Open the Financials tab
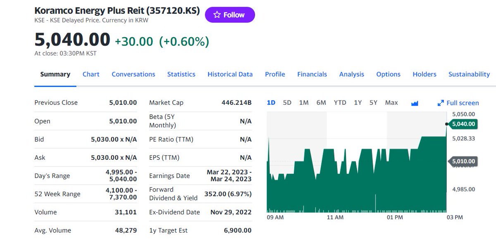 (x=312, y=74)
